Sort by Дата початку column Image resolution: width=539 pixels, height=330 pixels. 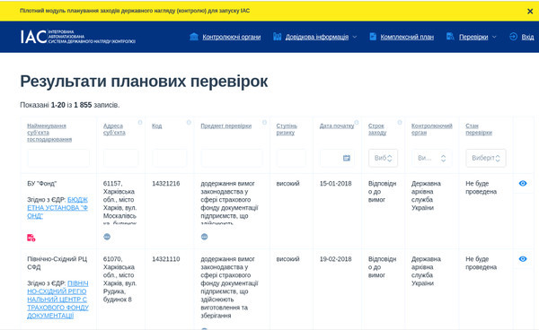[x=337, y=126]
